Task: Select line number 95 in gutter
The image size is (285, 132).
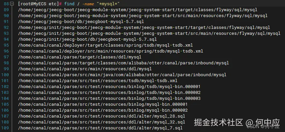Action: tap(6, 45)
